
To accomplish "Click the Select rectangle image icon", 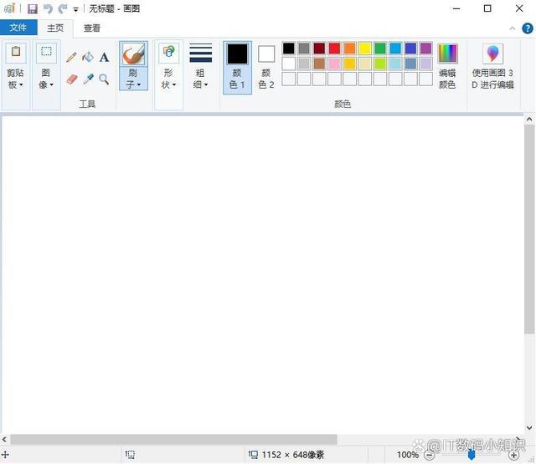I will click(x=46, y=52).
